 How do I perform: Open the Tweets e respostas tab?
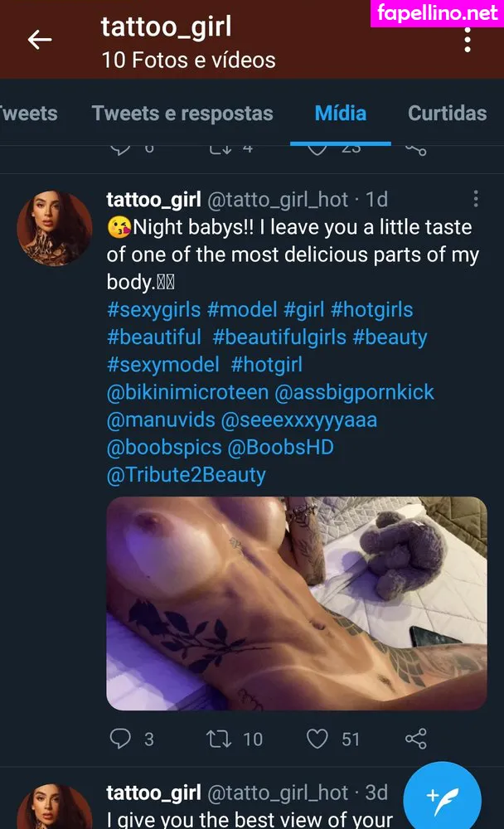[x=182, y=114]
